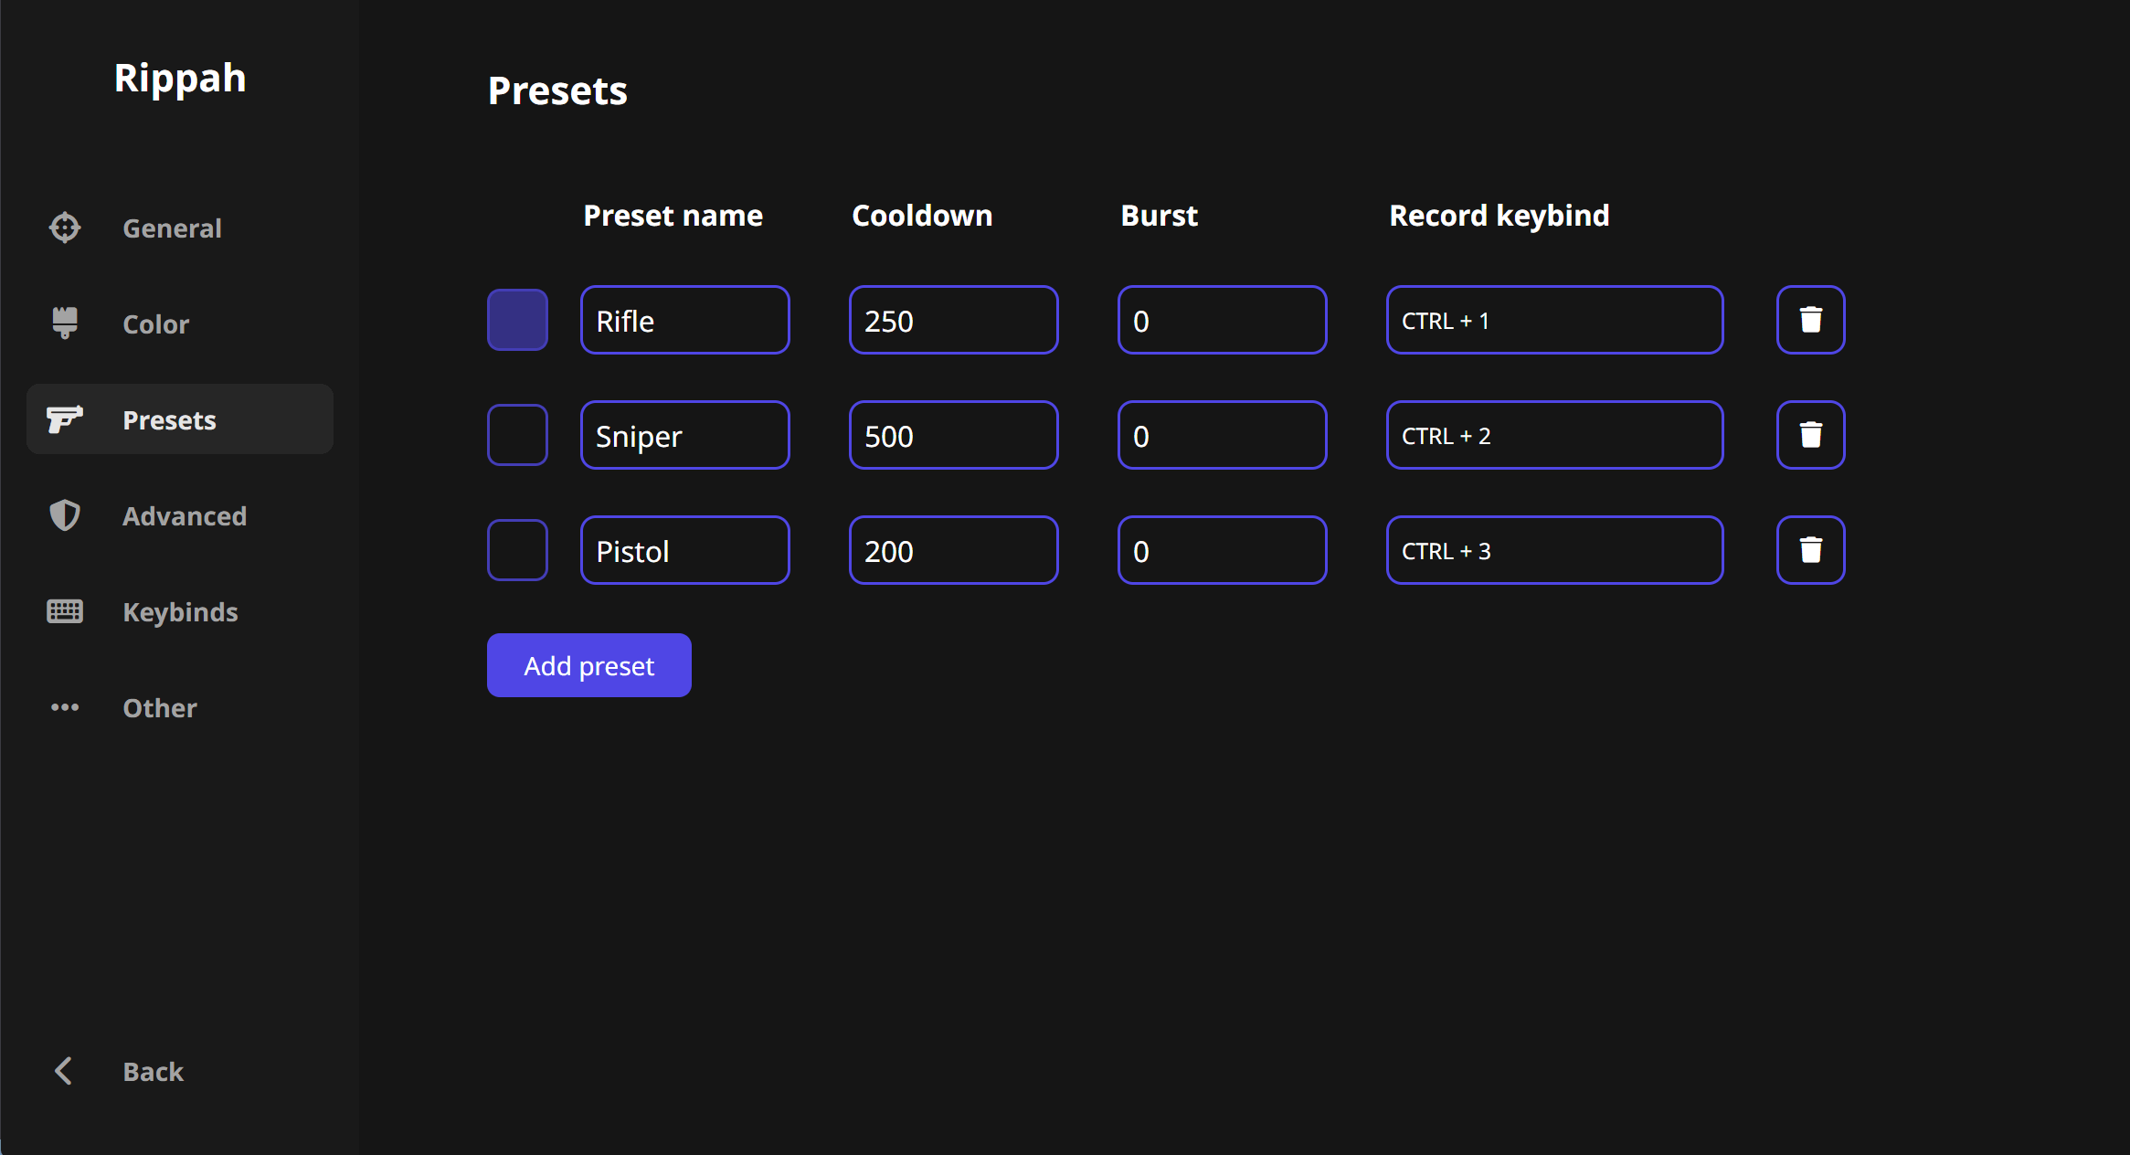The image size is (2130, 1155).
Task: Click the paintbrush icon beside Color
Action: (65, 323)
